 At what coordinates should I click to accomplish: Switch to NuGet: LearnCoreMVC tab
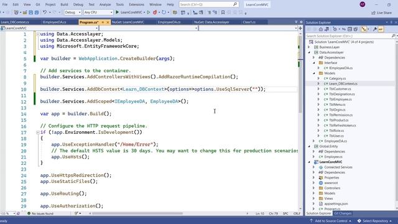[128, 22]
